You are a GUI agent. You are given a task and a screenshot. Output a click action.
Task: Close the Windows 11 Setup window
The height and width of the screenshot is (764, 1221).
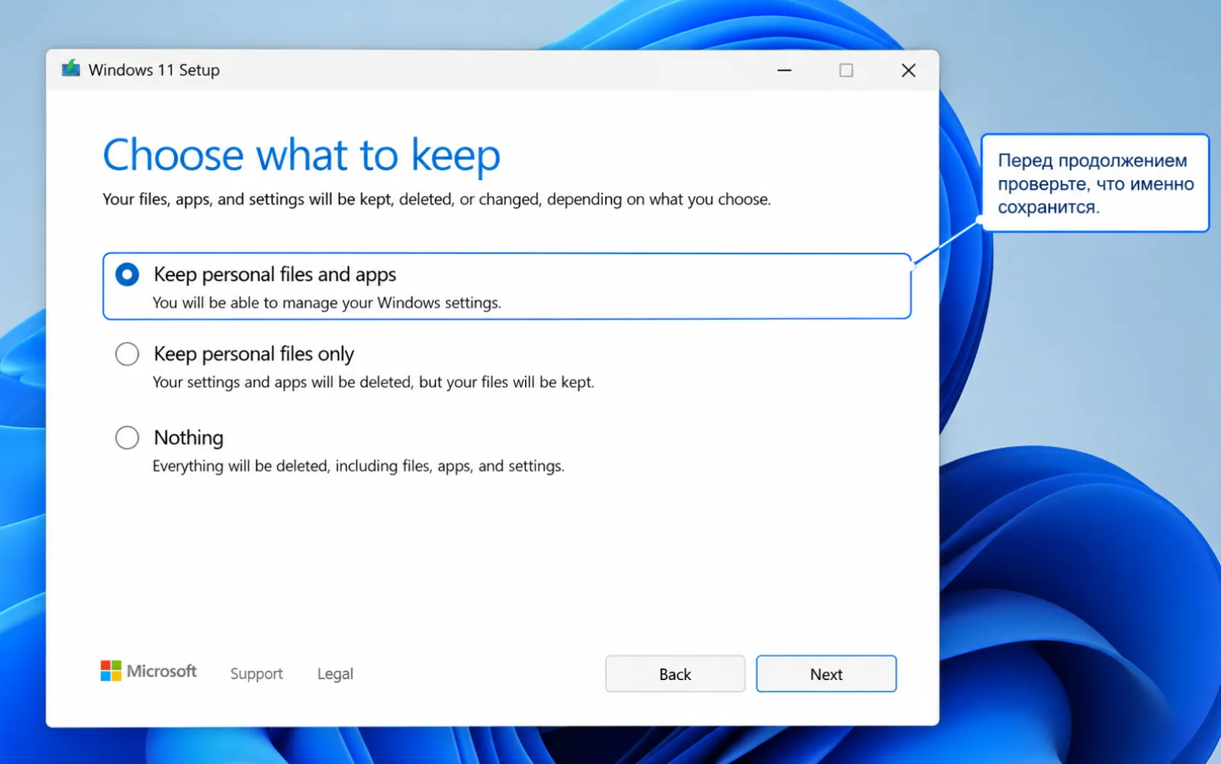click(x=908, y=70)
